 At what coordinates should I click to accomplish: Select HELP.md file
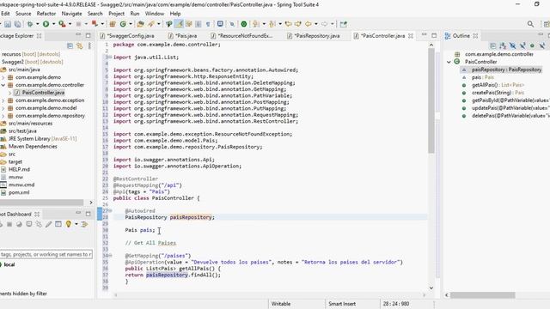click(x=19, y=169)
